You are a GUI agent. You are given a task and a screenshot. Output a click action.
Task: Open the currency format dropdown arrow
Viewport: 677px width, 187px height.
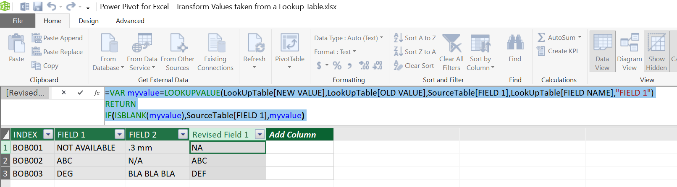327,65
